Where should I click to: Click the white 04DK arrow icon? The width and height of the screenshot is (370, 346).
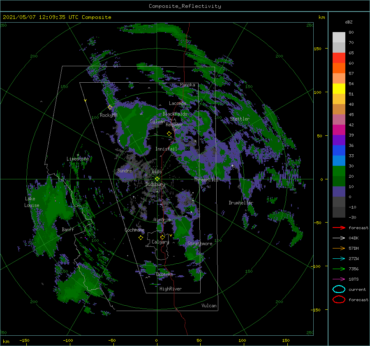339,238
